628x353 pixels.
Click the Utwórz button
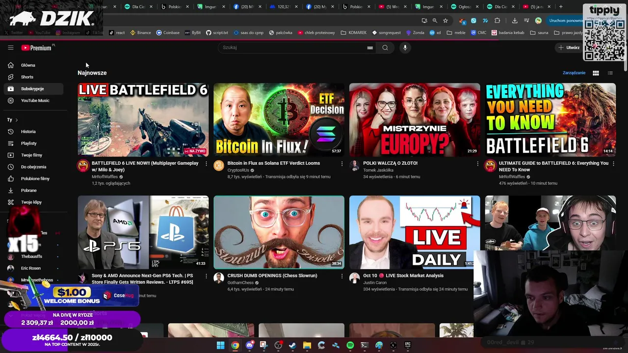click(569, 48)
